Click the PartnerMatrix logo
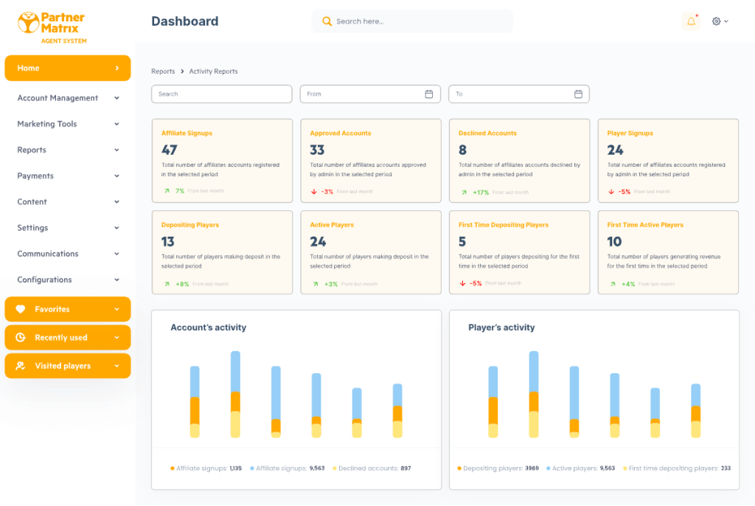Screen dimensions: 755x506 pos(52,28)
